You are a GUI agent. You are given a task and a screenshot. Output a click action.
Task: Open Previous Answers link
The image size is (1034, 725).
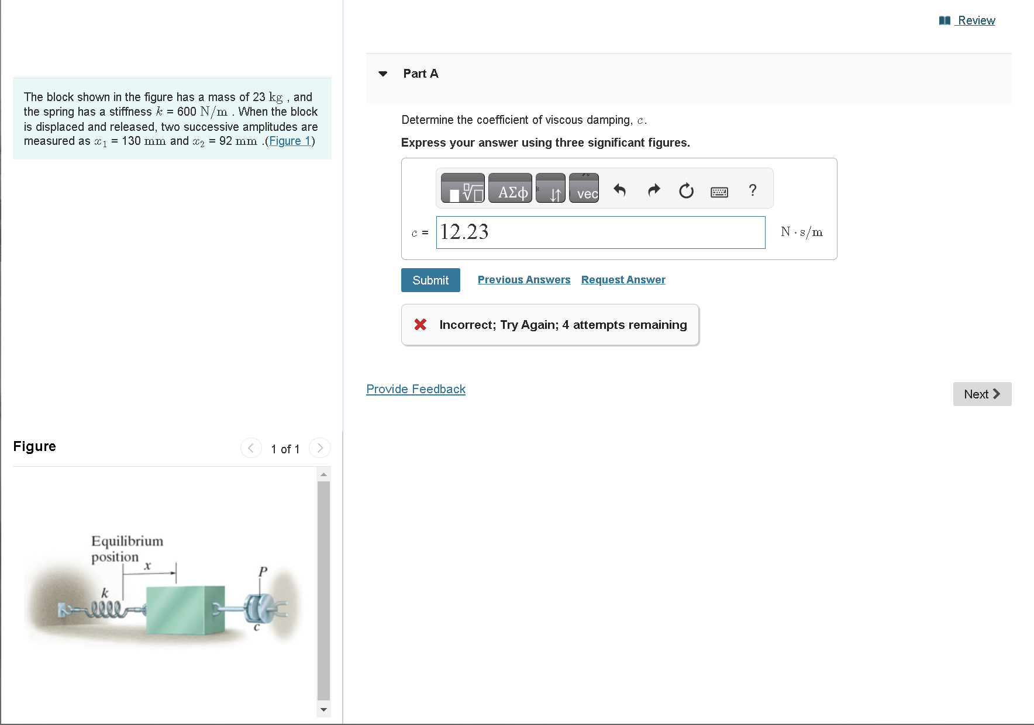[524, 280]
